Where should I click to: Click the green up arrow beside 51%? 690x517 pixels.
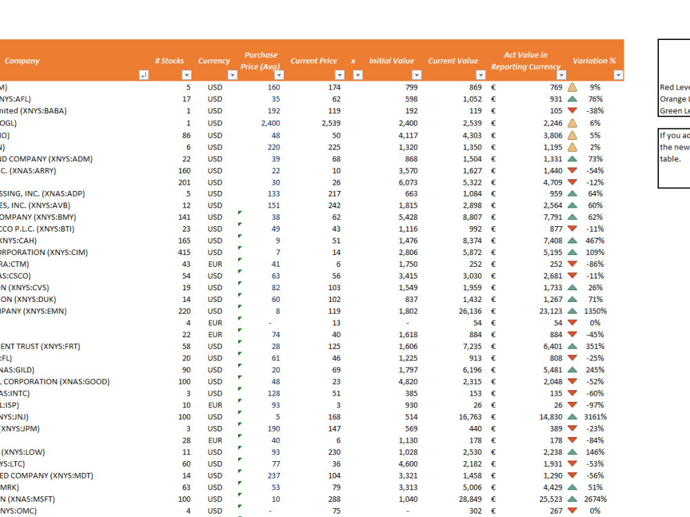[x=572, y=487]
